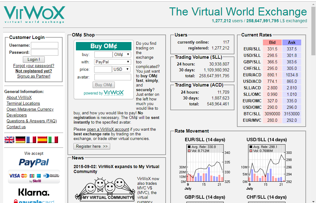Click the Register here >> button
The image size is (316, 203).
pos(92,146)
